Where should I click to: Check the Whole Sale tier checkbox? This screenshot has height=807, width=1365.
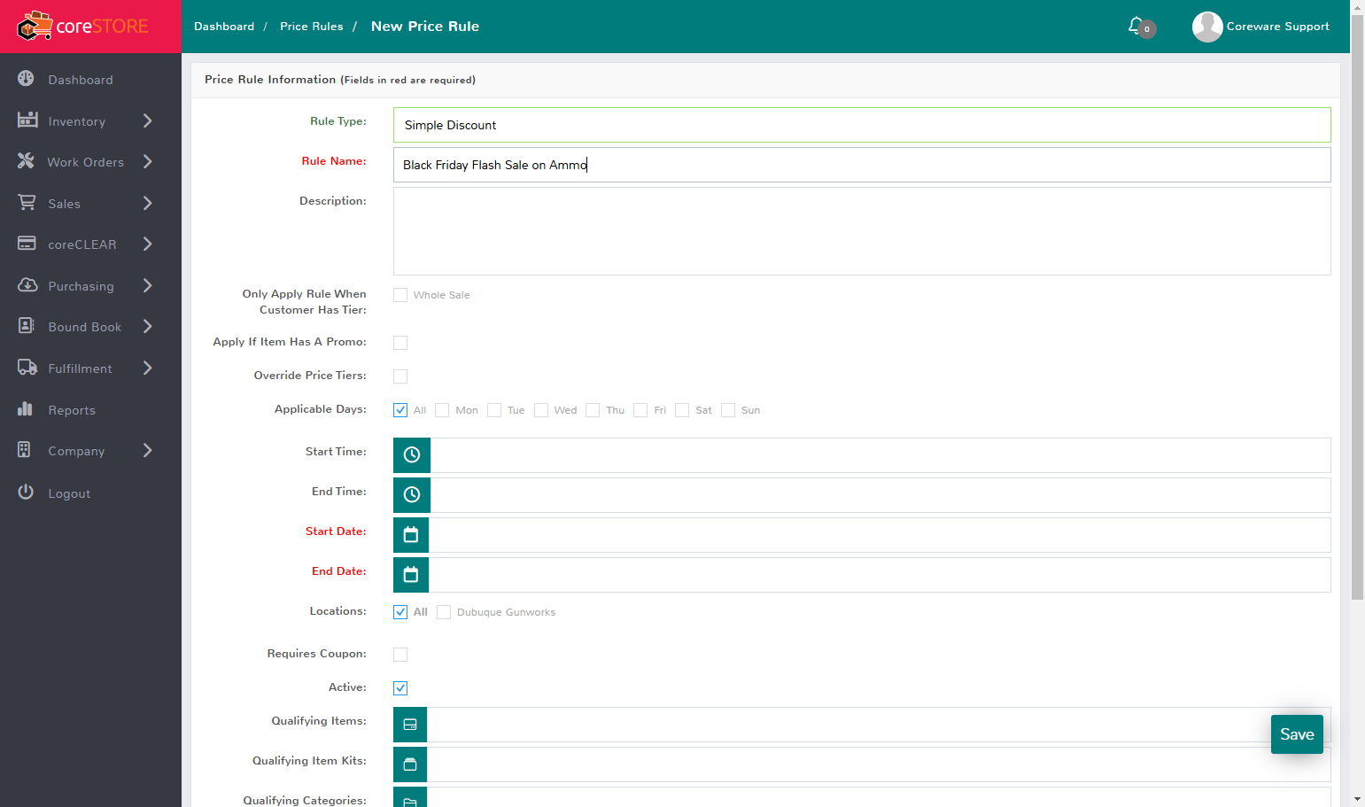pyautogui.click(x=400, y=295)
